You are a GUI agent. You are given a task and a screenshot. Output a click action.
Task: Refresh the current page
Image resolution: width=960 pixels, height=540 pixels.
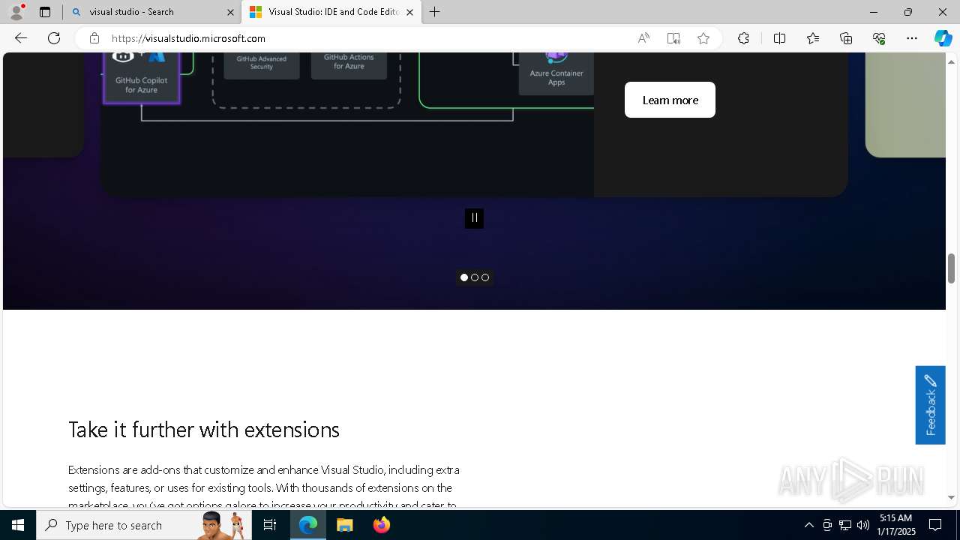54,38
